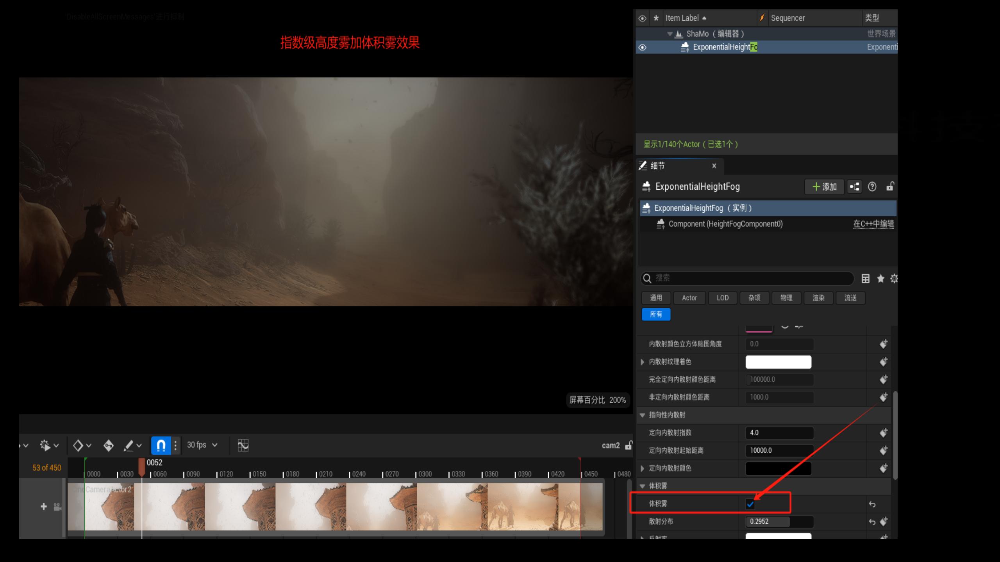Image resolution: width=1000 pixels, height=562 pixels.
Task: Click the camera icon on the track row
Action: (x=57, y=507)
